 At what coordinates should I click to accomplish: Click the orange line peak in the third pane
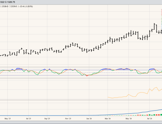(x=156, y=87)
